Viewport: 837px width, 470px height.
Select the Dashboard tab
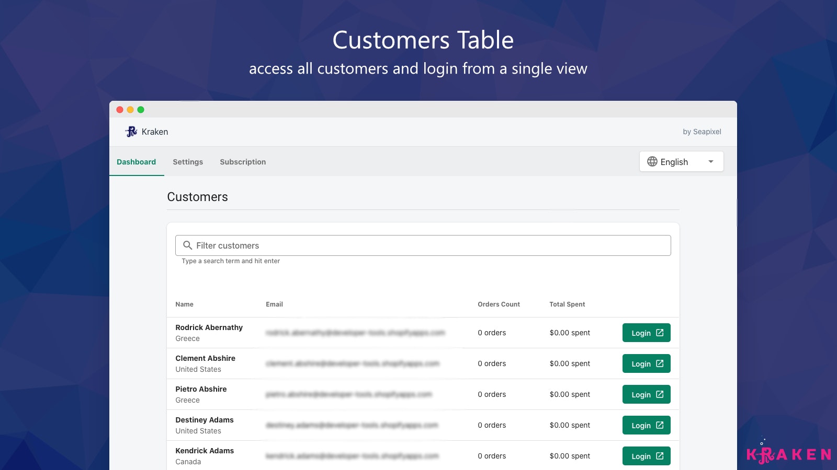tap(136, 162)
